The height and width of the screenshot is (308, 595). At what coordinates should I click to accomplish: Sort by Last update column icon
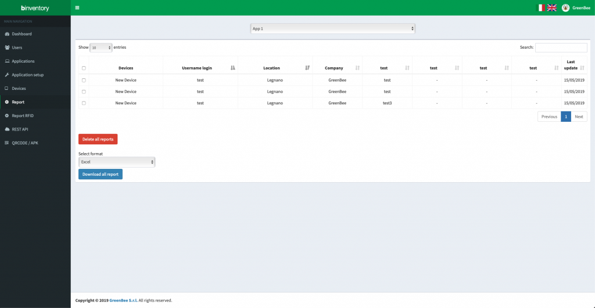tap(582, 68)
